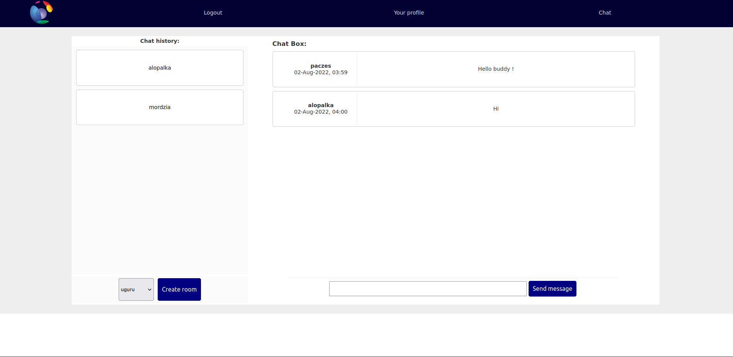The width and height of the screenshot is (733, 357).
Task: Click the timestamp 02-Aug-2022, 03:59
Action: [321, 72]
